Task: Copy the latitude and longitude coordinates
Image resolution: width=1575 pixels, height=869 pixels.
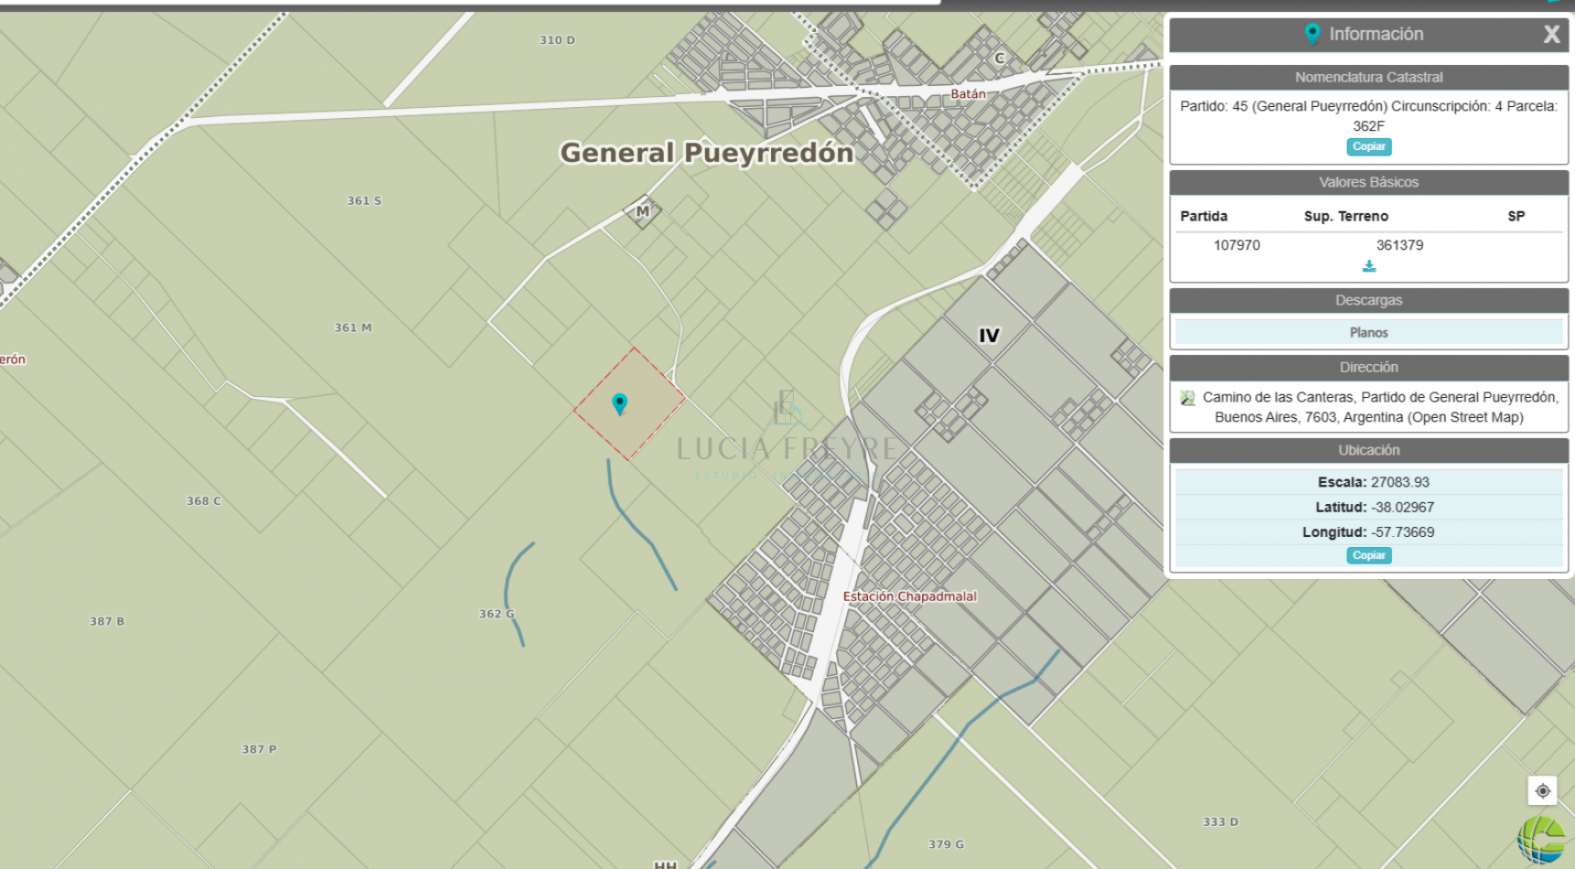Action: click(1369, 555)
